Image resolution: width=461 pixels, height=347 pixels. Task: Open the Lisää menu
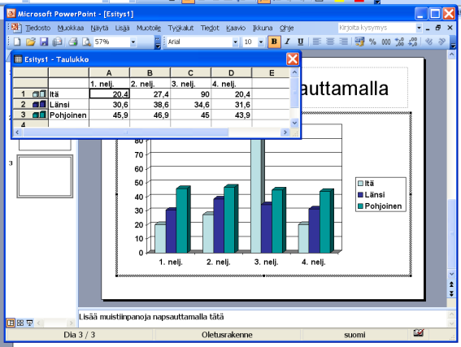click(122, 28)
